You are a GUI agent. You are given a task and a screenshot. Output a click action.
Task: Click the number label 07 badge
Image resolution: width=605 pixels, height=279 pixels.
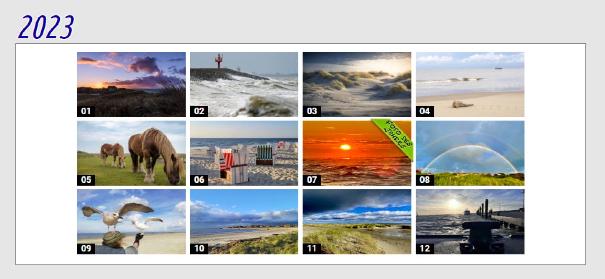312,180
